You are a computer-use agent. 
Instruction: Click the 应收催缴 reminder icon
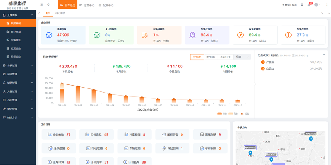50,134
